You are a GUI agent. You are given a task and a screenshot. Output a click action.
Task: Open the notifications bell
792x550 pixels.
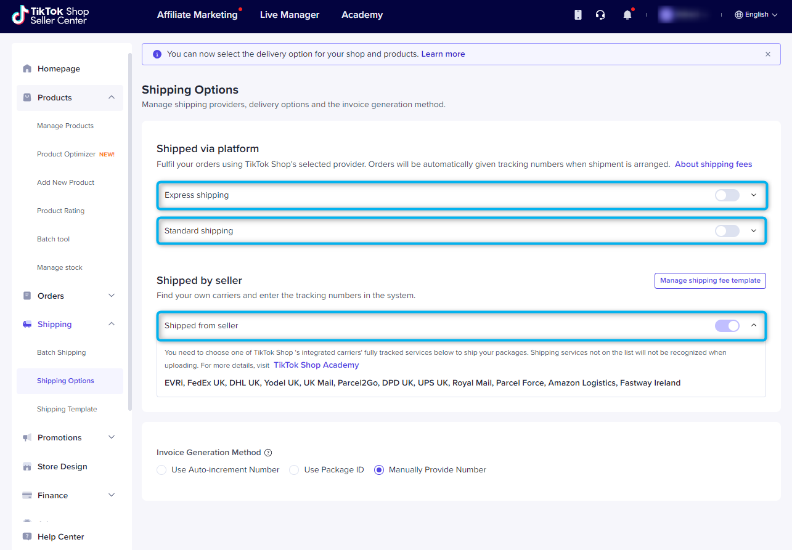(x=627, y=15)
